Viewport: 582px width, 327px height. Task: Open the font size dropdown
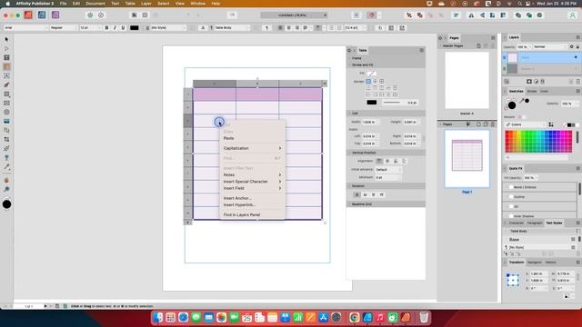tap(90, 28)
